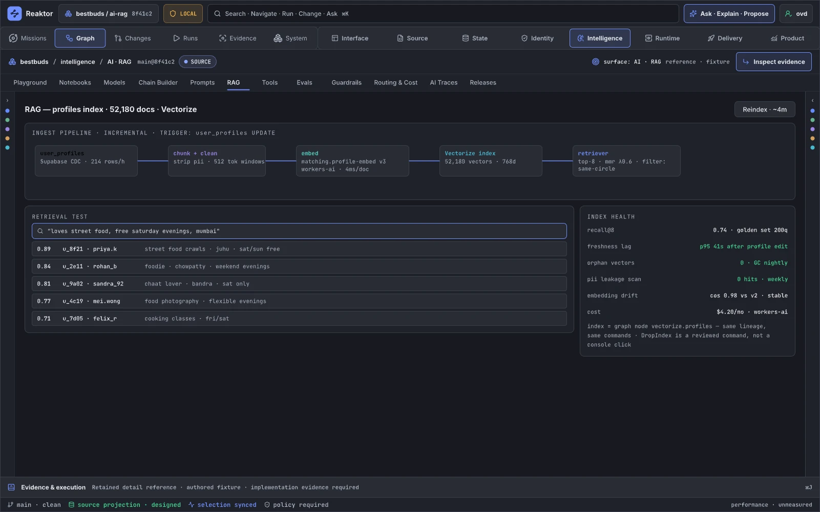Switch to Runtime surface
Viewport: 820px width, 512px height.
click(662, 38)
